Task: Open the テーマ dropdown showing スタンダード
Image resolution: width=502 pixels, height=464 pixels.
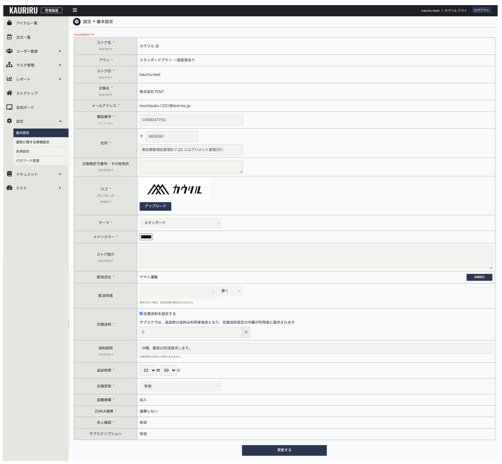Action: point(181,223)
